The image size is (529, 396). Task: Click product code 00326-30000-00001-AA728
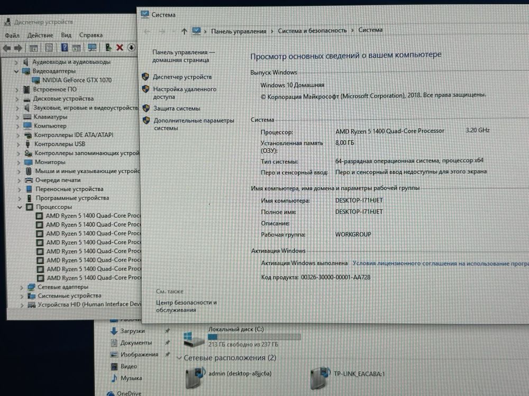coord(335,278)
